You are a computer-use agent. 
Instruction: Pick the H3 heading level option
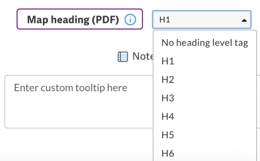pos(205,98)
